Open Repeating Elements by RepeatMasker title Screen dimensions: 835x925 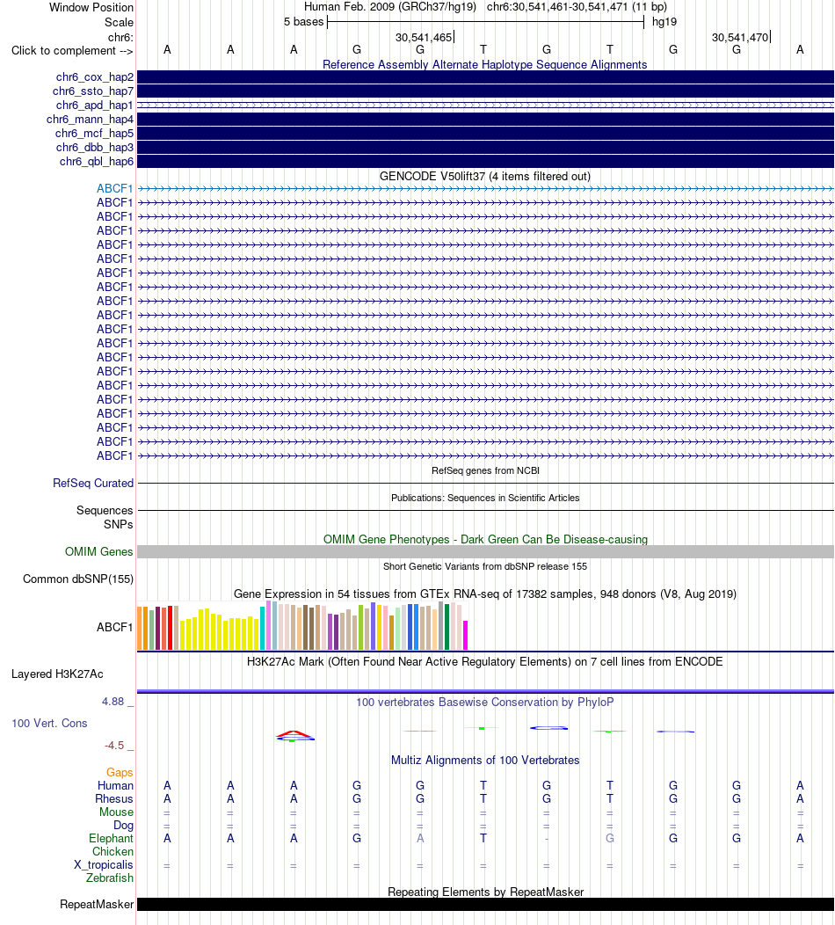click(x=485, y=892)
